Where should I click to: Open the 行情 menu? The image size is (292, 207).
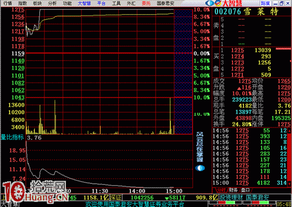click(x=8, y=3)
